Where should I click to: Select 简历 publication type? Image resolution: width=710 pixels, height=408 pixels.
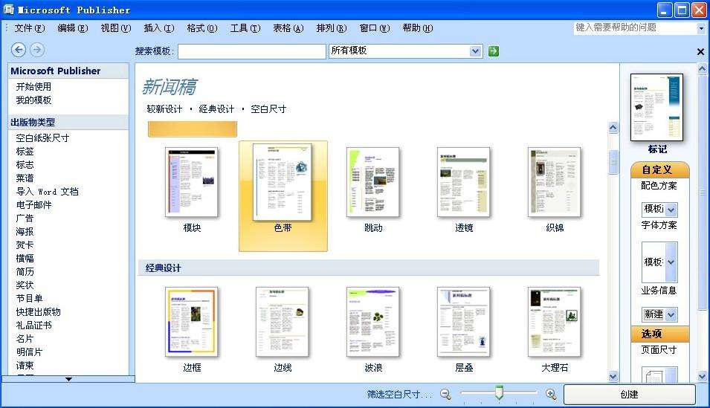(25, 272)
